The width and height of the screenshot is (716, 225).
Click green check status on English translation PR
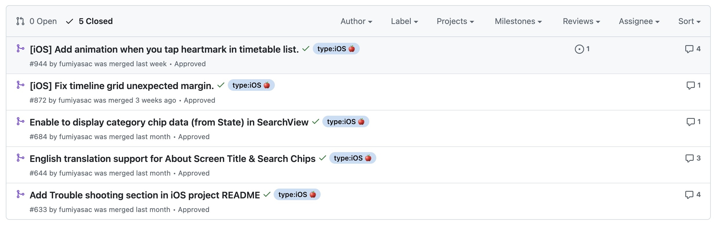323,158
